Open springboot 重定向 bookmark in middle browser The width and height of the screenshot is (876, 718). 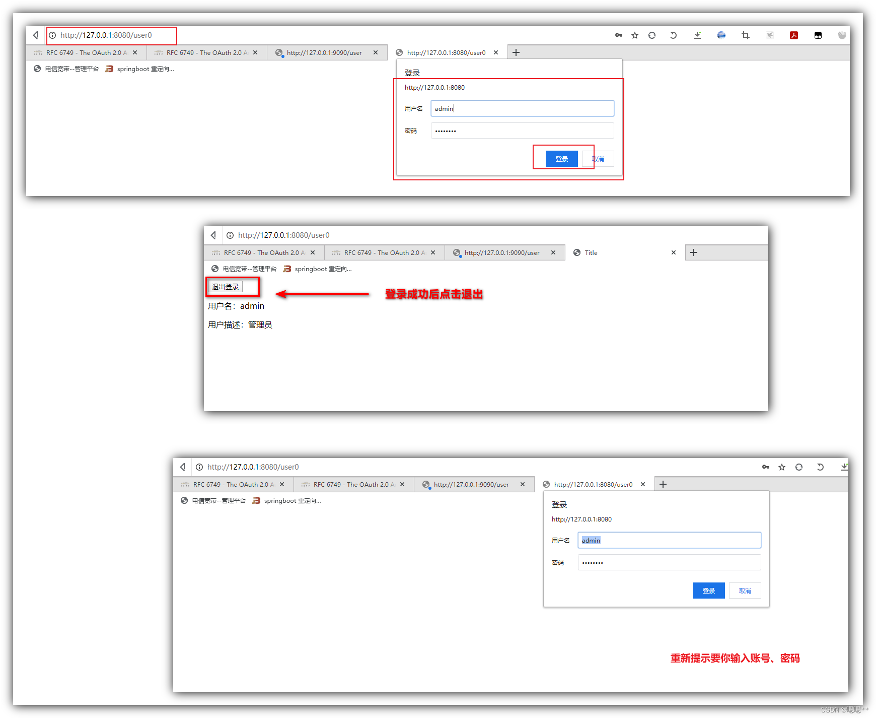(x=317, y=269)
